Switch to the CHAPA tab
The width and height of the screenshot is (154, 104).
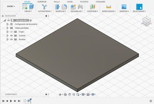[x=70, y=2]
